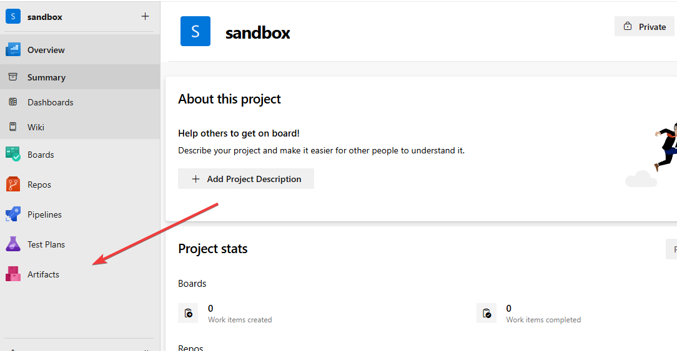Viewport: 677px width, 351px height.
Task: Click the Work items created label
Action: (x=240, y=320)
